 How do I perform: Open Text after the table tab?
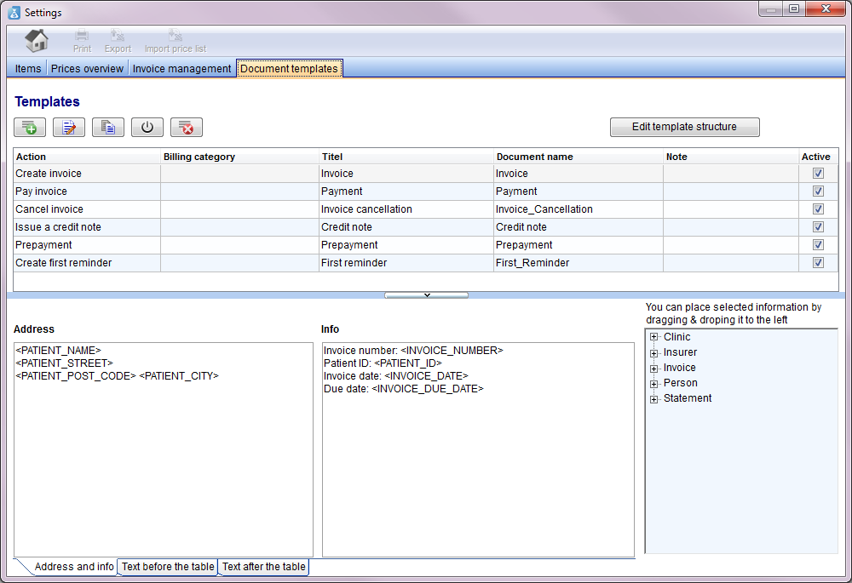(x=263, y=567)
